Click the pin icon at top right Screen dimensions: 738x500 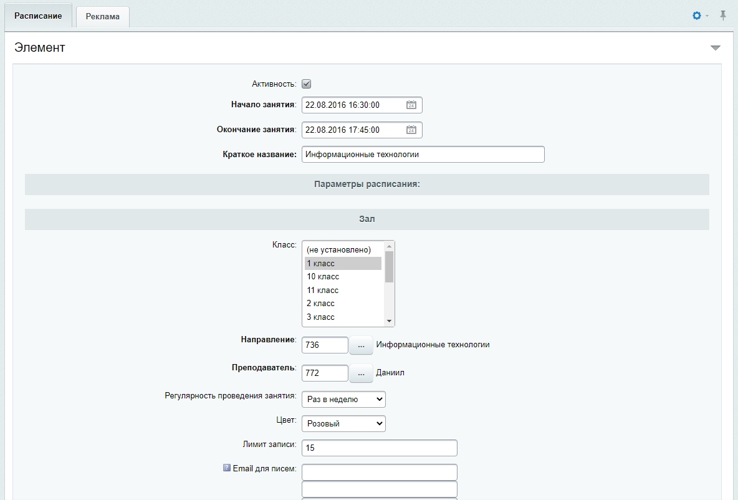point(723,16)
